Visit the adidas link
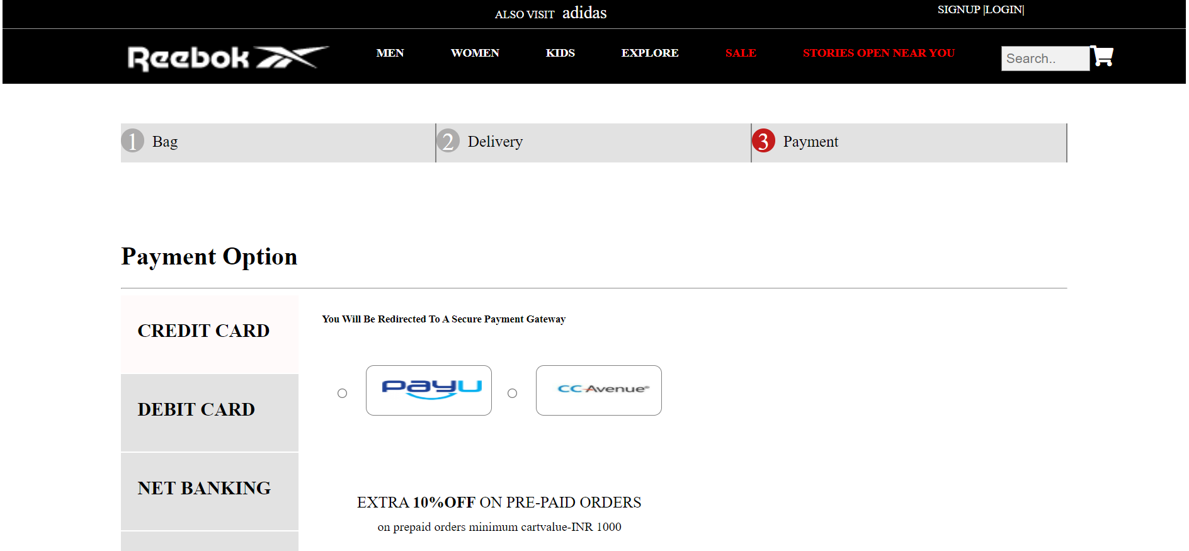This screenshot has width=1189, height=551. click(584, 13)
